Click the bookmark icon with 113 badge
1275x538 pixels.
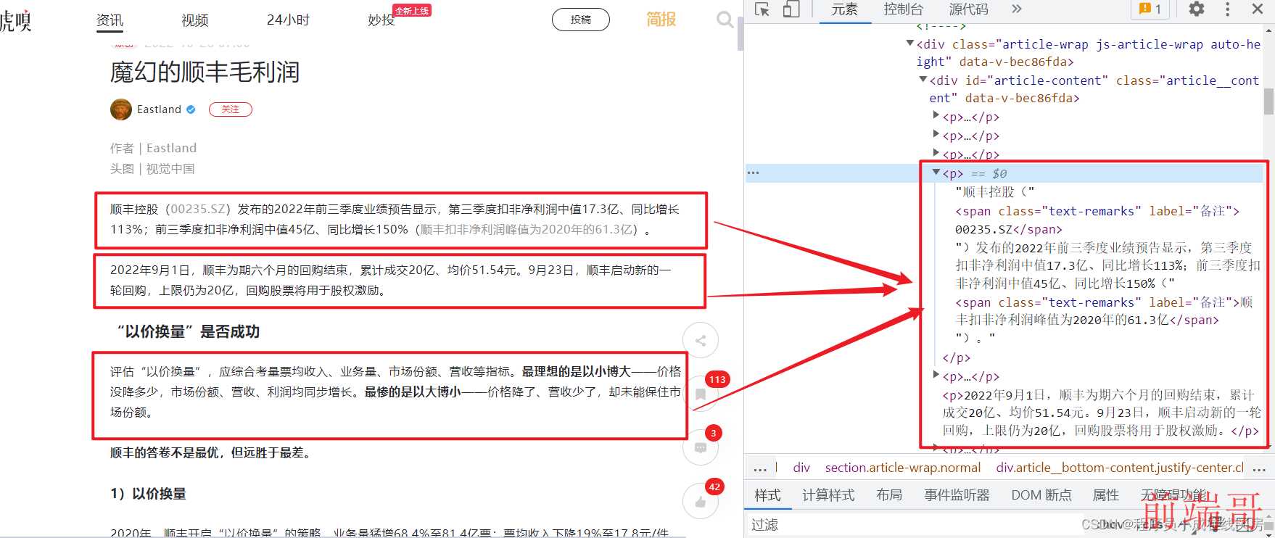[701, 394]
